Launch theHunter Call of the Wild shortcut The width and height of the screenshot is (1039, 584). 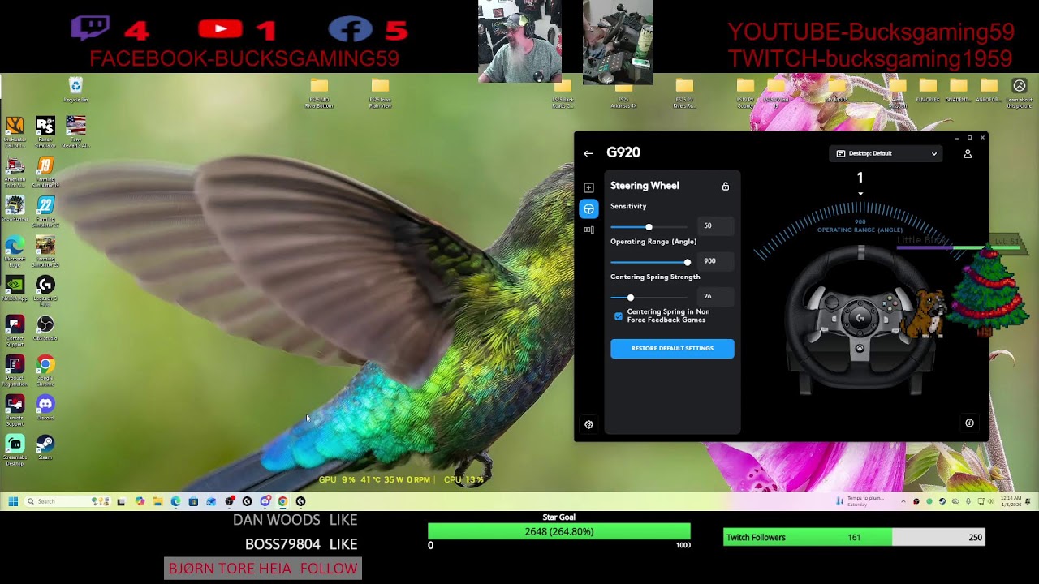click(15, 131)
